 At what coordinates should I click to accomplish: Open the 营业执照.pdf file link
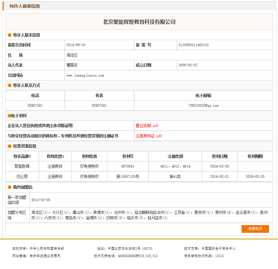147,126
